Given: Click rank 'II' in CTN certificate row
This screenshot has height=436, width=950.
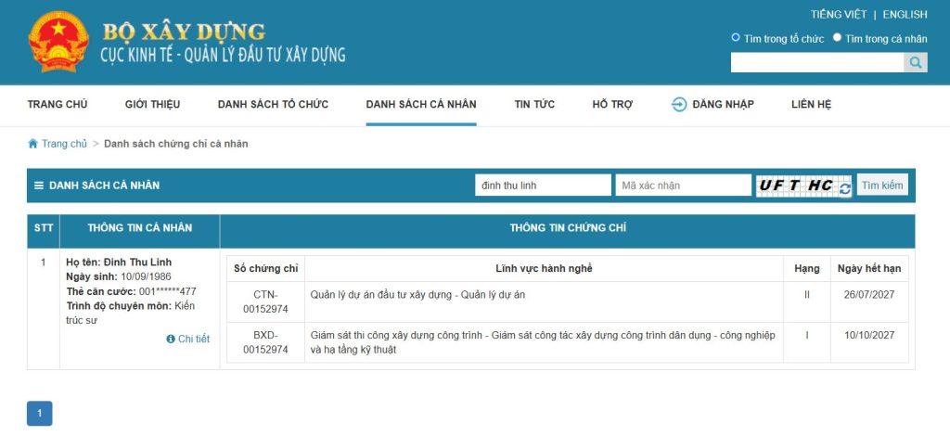Looking at the screenshot, I should tap(806, 295).
